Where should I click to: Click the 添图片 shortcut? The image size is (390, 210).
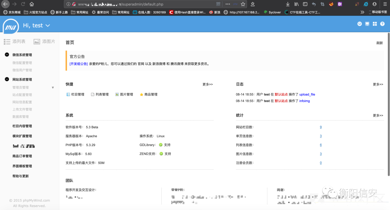tap(44, 41)
